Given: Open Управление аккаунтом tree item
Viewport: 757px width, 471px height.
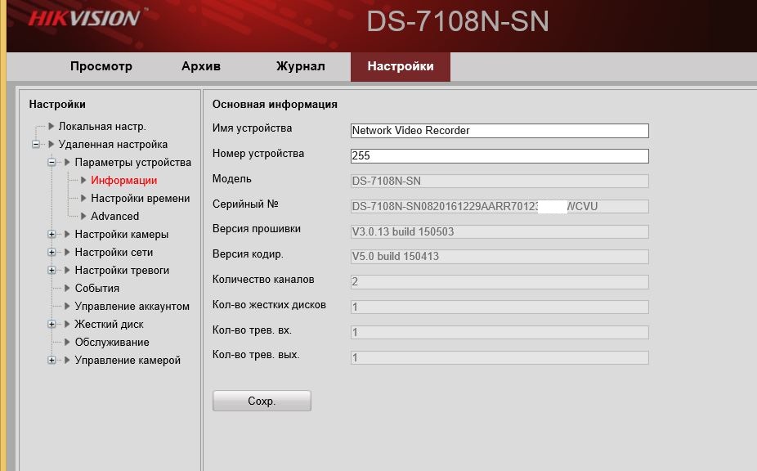Looking at the screenshot, I should pos(132,307).
